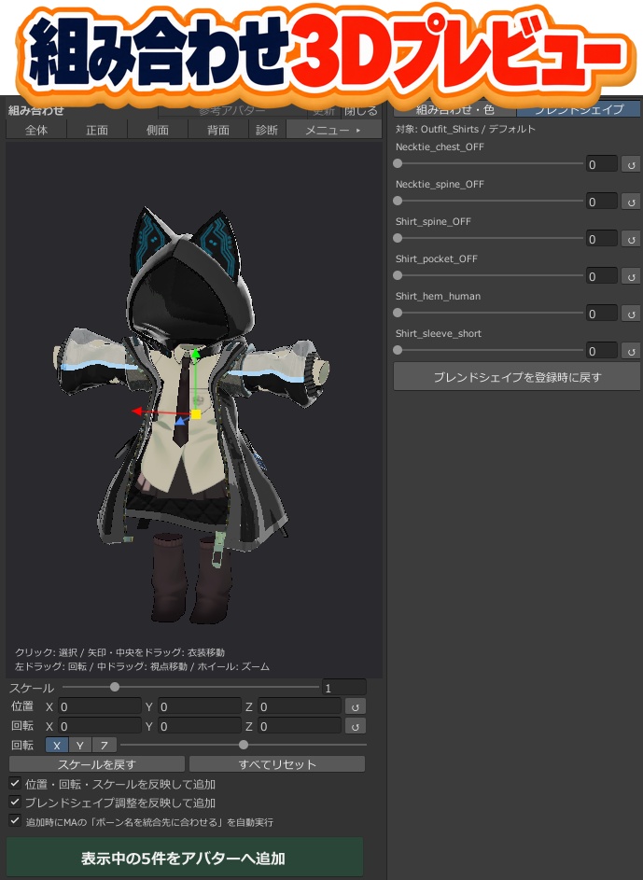
Task: Click the 位置 X input field
Action: [99, 706]
